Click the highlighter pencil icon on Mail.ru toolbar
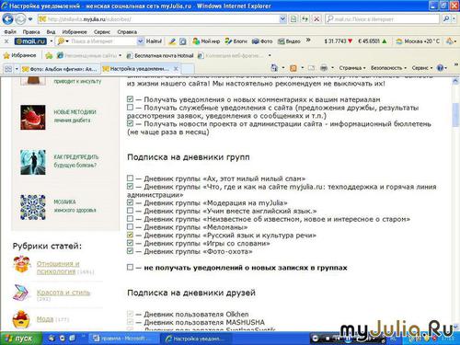Image resolution: width=460 pixels, height=345 pixels. pyautogui.click(x=172, y=41)
